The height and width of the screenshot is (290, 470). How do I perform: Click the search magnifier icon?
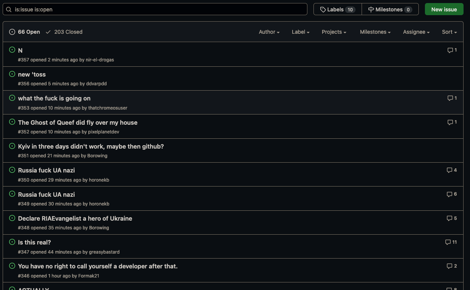9,9
